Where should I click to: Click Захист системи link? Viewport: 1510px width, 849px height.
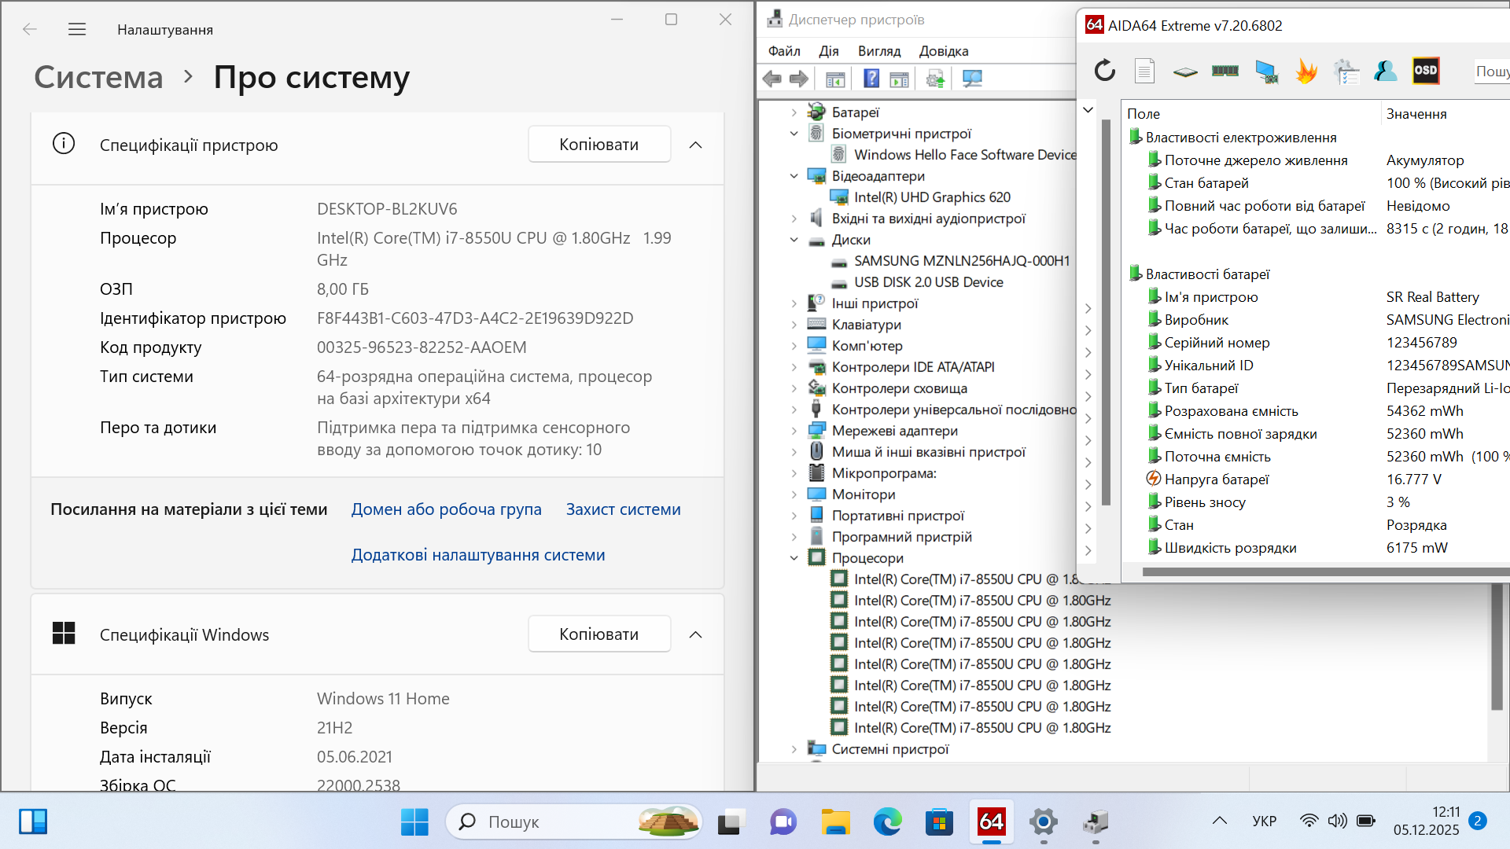pos(623,509)
